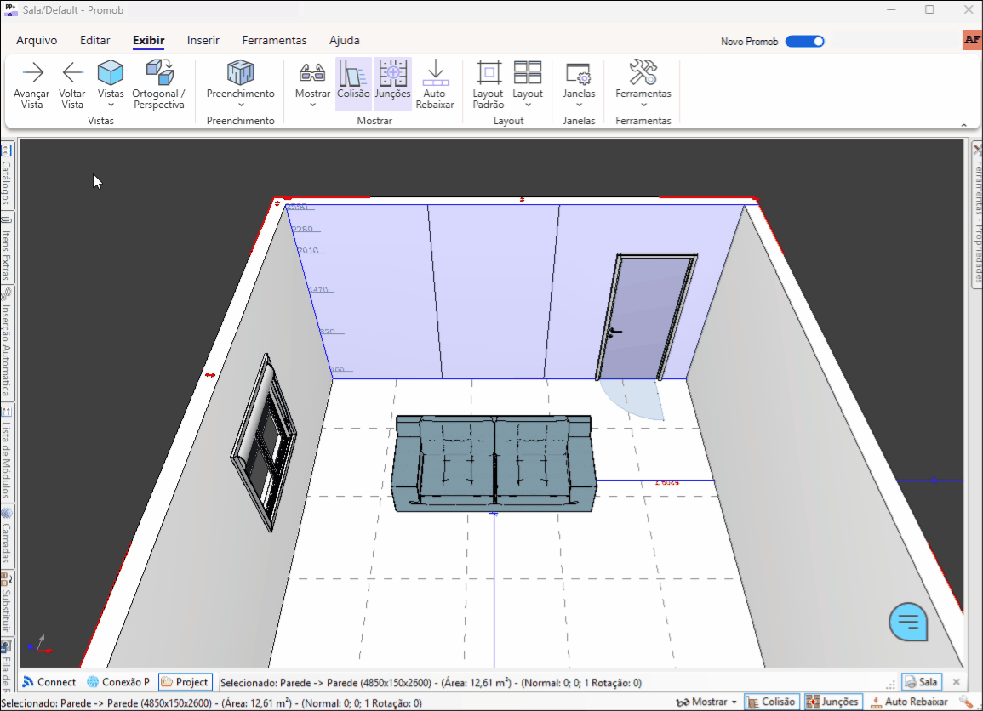Open the Inserir menu
983x711 pixels.
(203, 40)
